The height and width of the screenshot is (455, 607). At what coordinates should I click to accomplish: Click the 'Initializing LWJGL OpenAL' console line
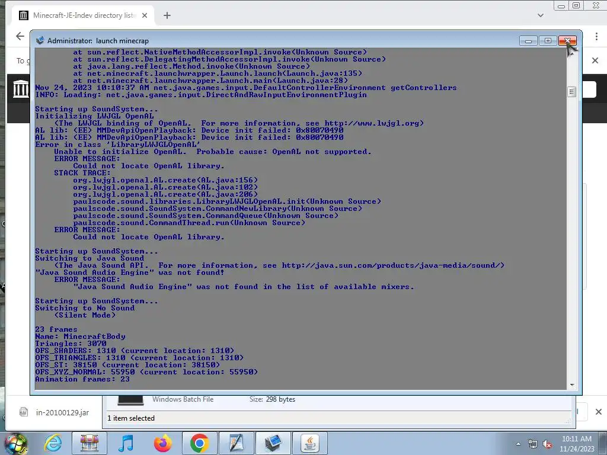click(x=94, y=116)
